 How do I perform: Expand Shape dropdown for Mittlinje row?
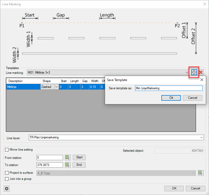coord(56,87)
